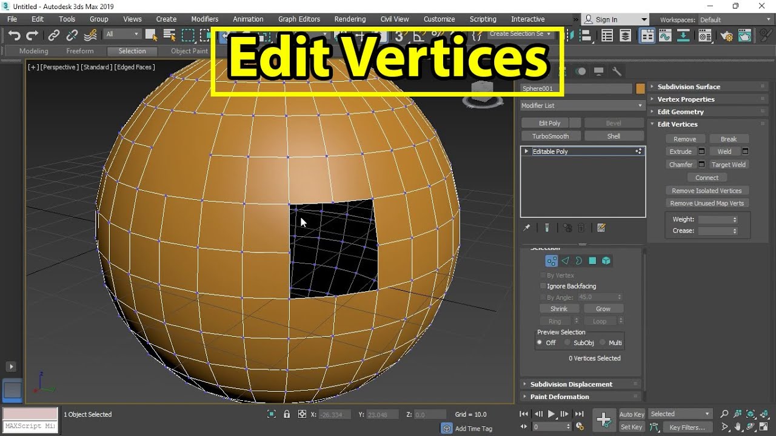776x436 pixels.
Task: Switch to Freeform ribbon tab
Action: click(x=80, y=51)
